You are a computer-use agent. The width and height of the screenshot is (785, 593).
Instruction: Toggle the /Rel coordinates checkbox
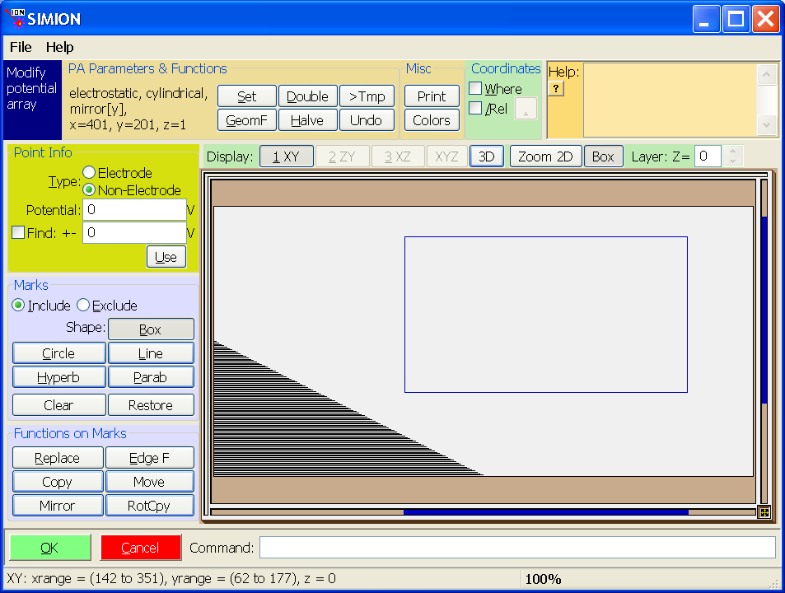pyautogui.click(x=475, y=108)
